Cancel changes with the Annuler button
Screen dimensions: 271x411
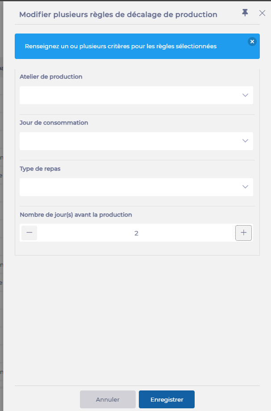(108, 399)
